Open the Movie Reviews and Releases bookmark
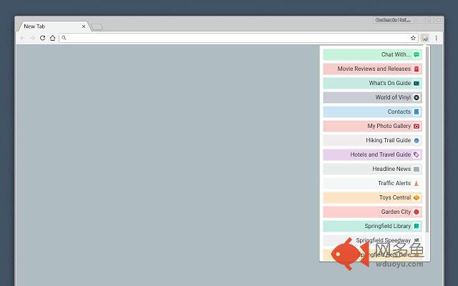Viewport: 458px width, 286px height. point(372,69)
